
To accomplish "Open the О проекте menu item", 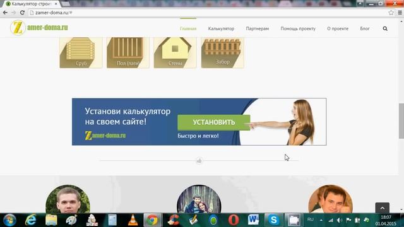I will coord(338,28).
